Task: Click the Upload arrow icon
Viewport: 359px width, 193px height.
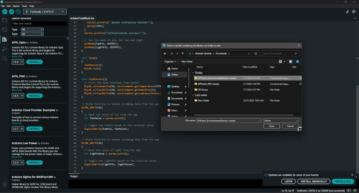Action: [11, 11]
